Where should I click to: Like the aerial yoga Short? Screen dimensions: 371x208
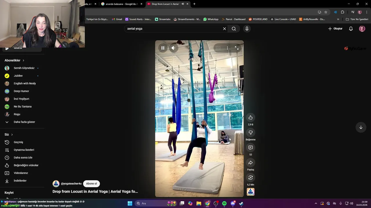[x=250, y=118]
